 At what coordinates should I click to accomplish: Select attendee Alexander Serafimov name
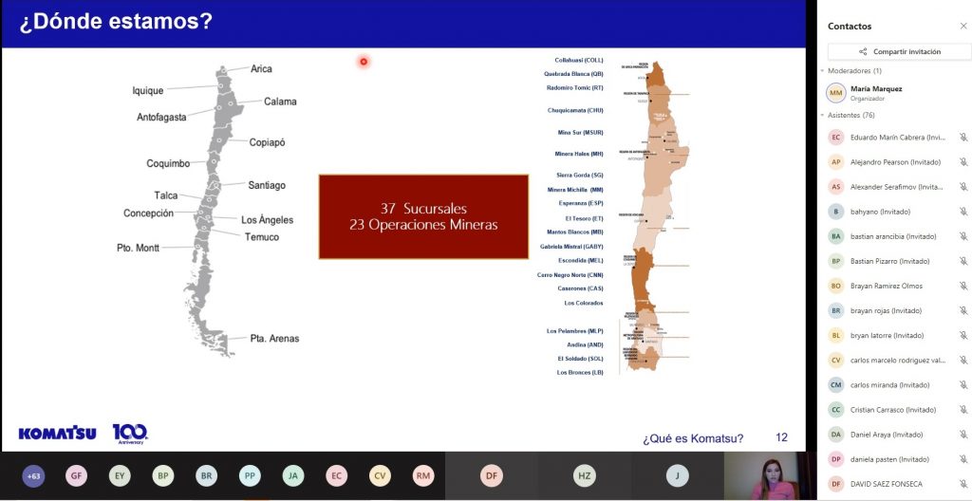pos(896,187)
